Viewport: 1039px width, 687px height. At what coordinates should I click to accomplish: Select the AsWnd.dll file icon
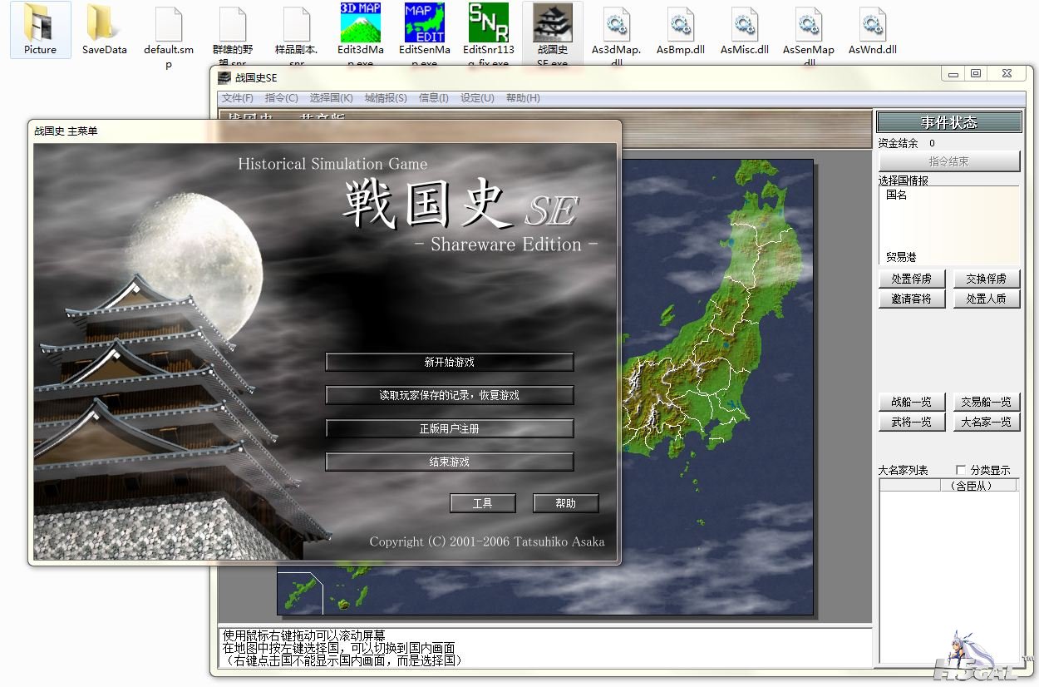click(872, 23)
